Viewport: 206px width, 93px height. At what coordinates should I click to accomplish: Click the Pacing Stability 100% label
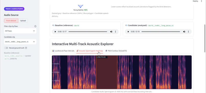click(x=81, y=10)
